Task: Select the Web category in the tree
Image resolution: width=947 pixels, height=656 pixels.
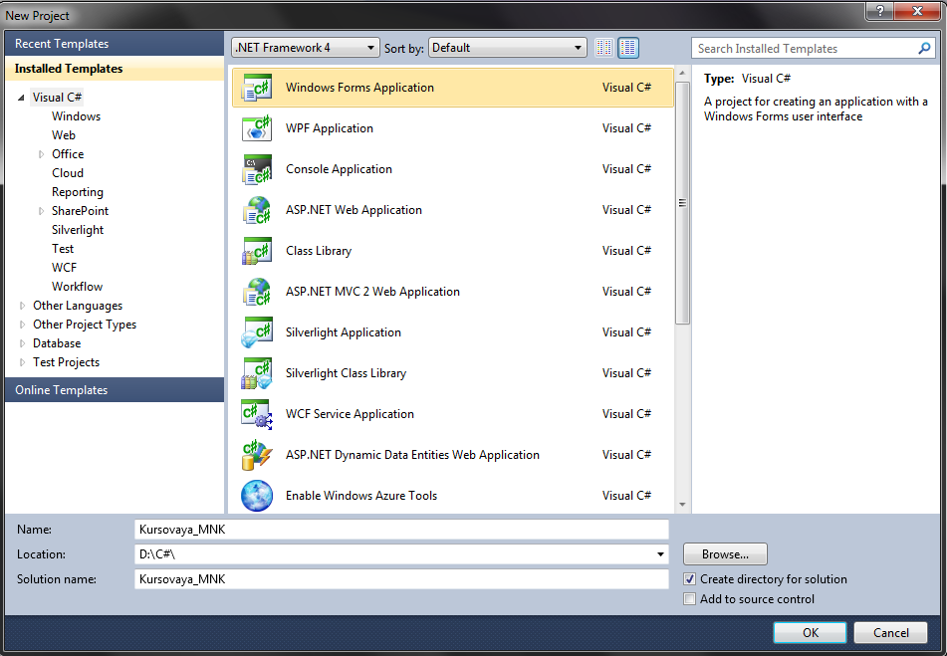Action: pos(64,135)
